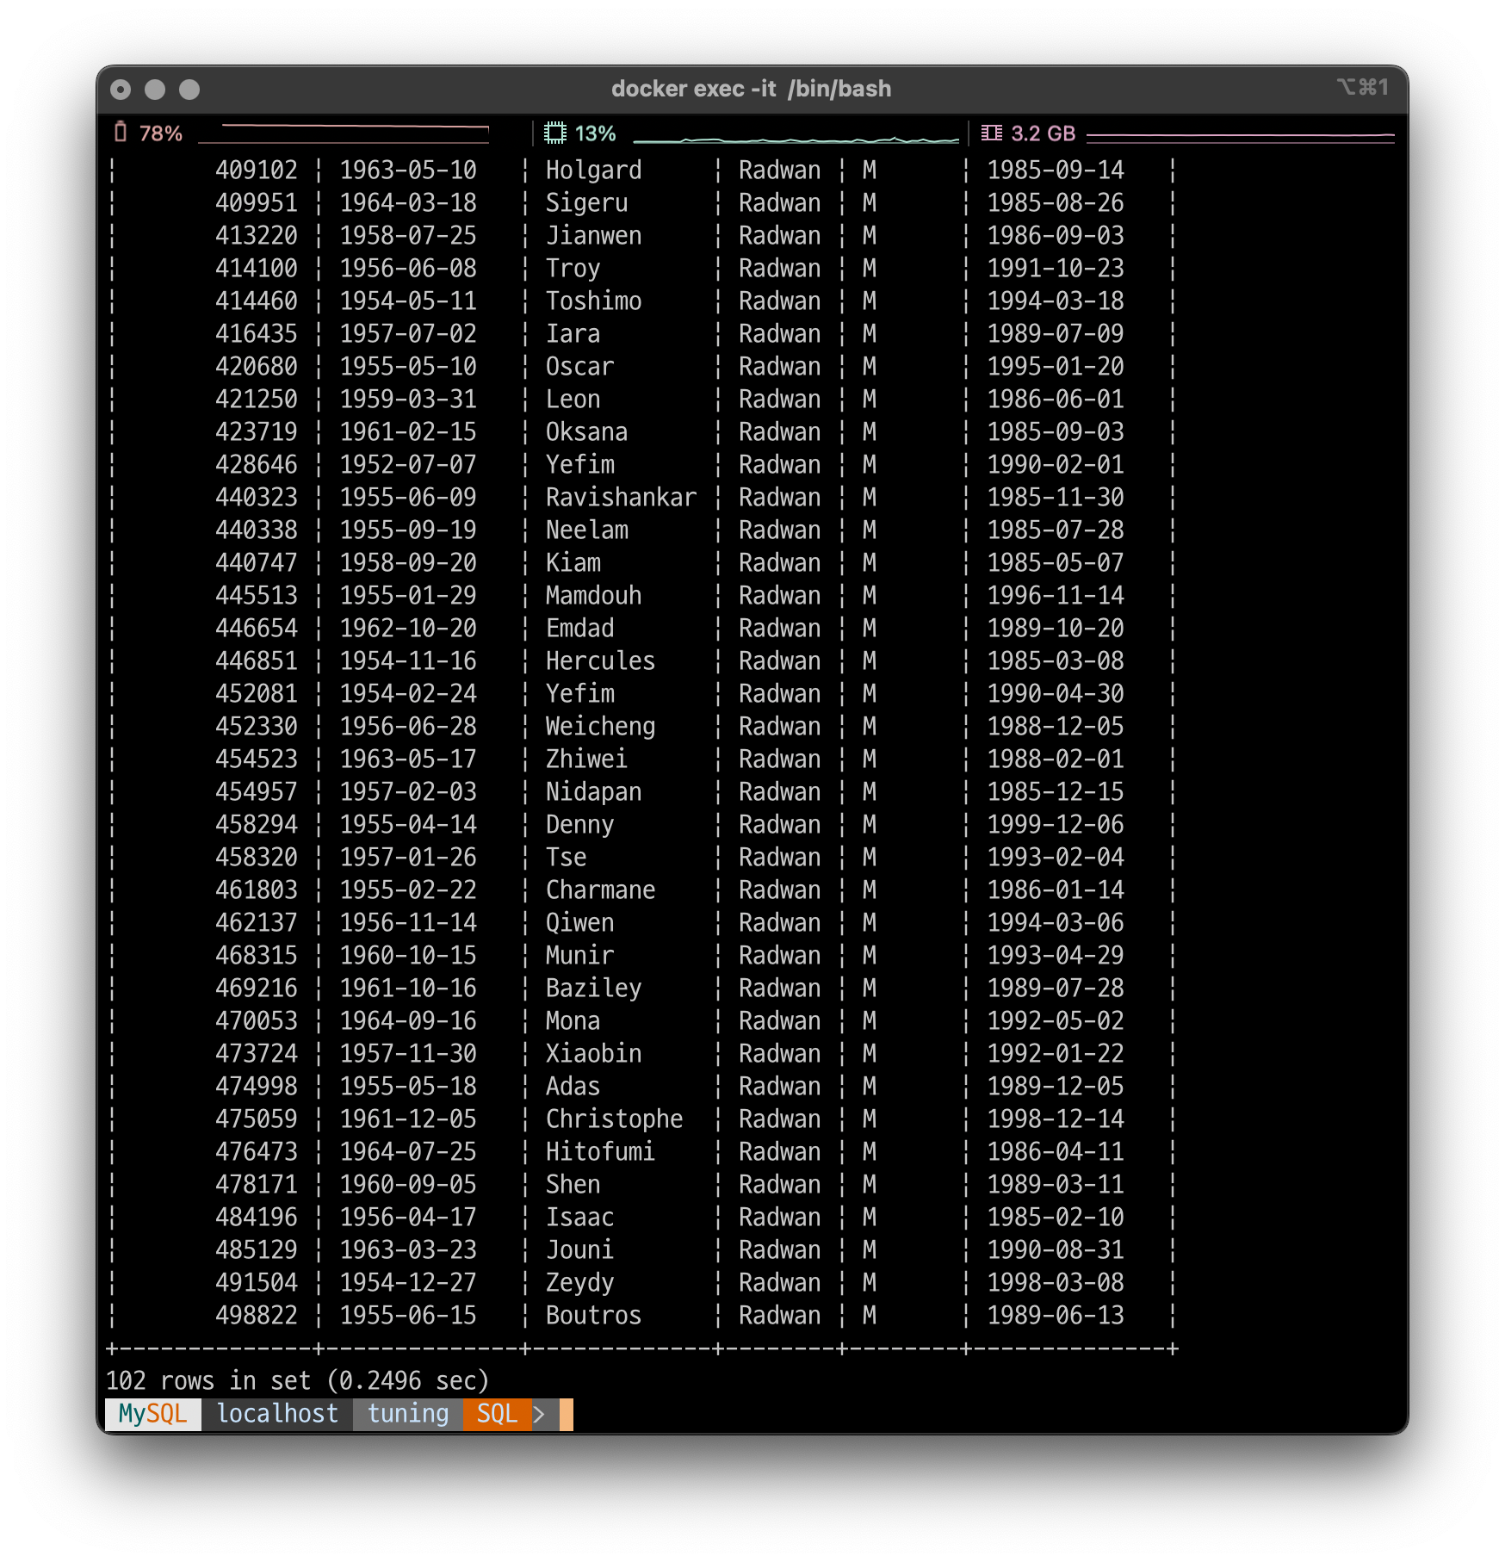The image size is (1505, 1562).
Task: Click first name Boutros
Action: point(593,1316)
